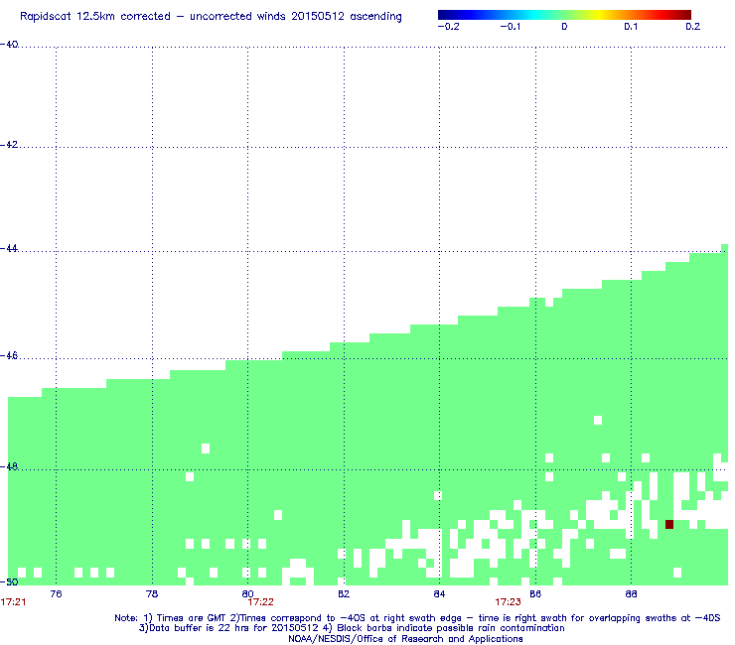Click the 17:23 swath time label
Viewport: 735px width, 645px height.
click(x=509, y=602)
